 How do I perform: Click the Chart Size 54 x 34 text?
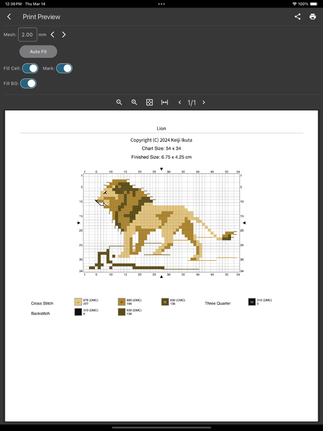point(161,148)
